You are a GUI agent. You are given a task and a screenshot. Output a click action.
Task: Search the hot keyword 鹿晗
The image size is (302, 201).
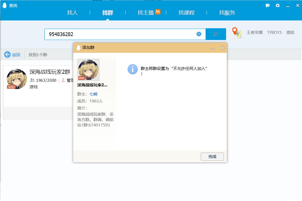click(290, 32)
